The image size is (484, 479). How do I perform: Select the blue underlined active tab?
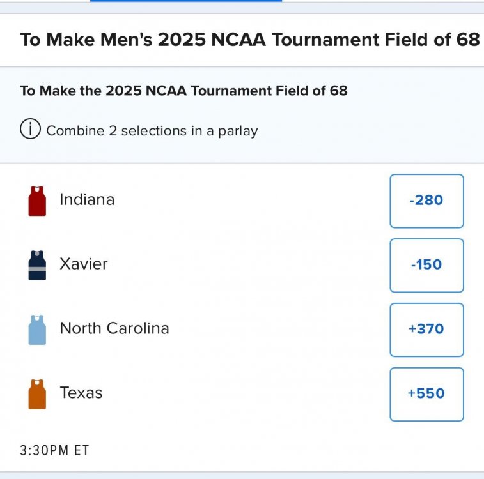(x=185, y=2)
